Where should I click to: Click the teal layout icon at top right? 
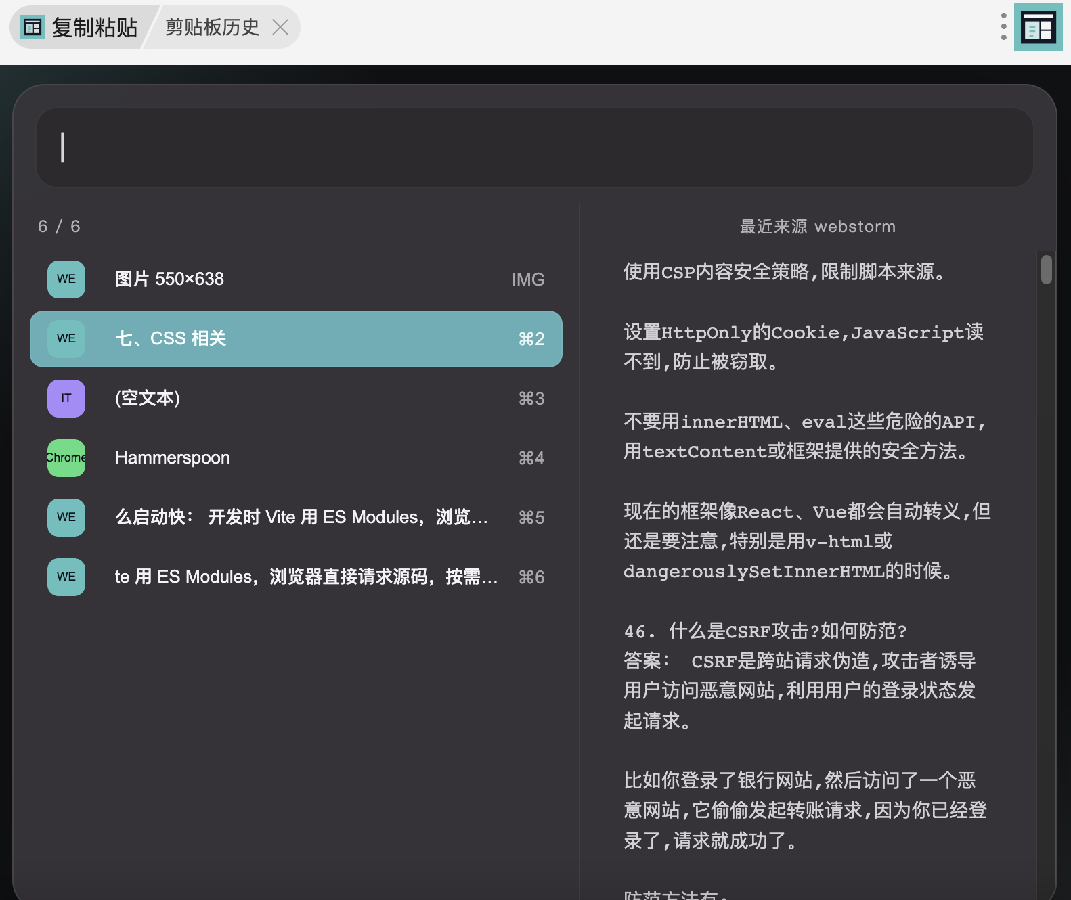point(1038,28)
